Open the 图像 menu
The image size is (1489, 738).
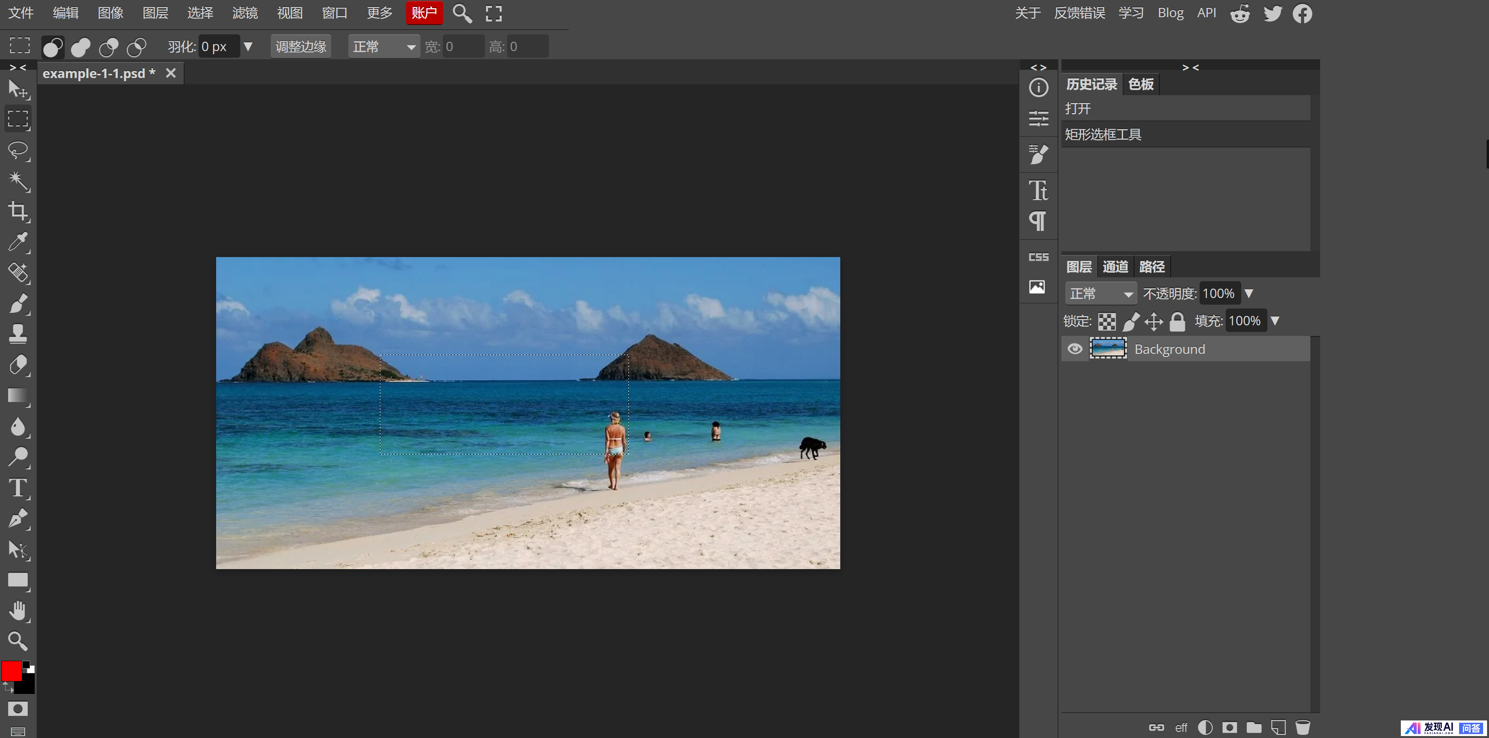111,13
